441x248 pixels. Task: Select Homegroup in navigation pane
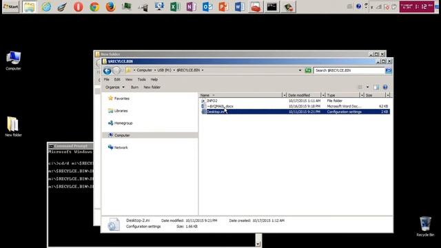pyautogui.click(x=120, y=123)
